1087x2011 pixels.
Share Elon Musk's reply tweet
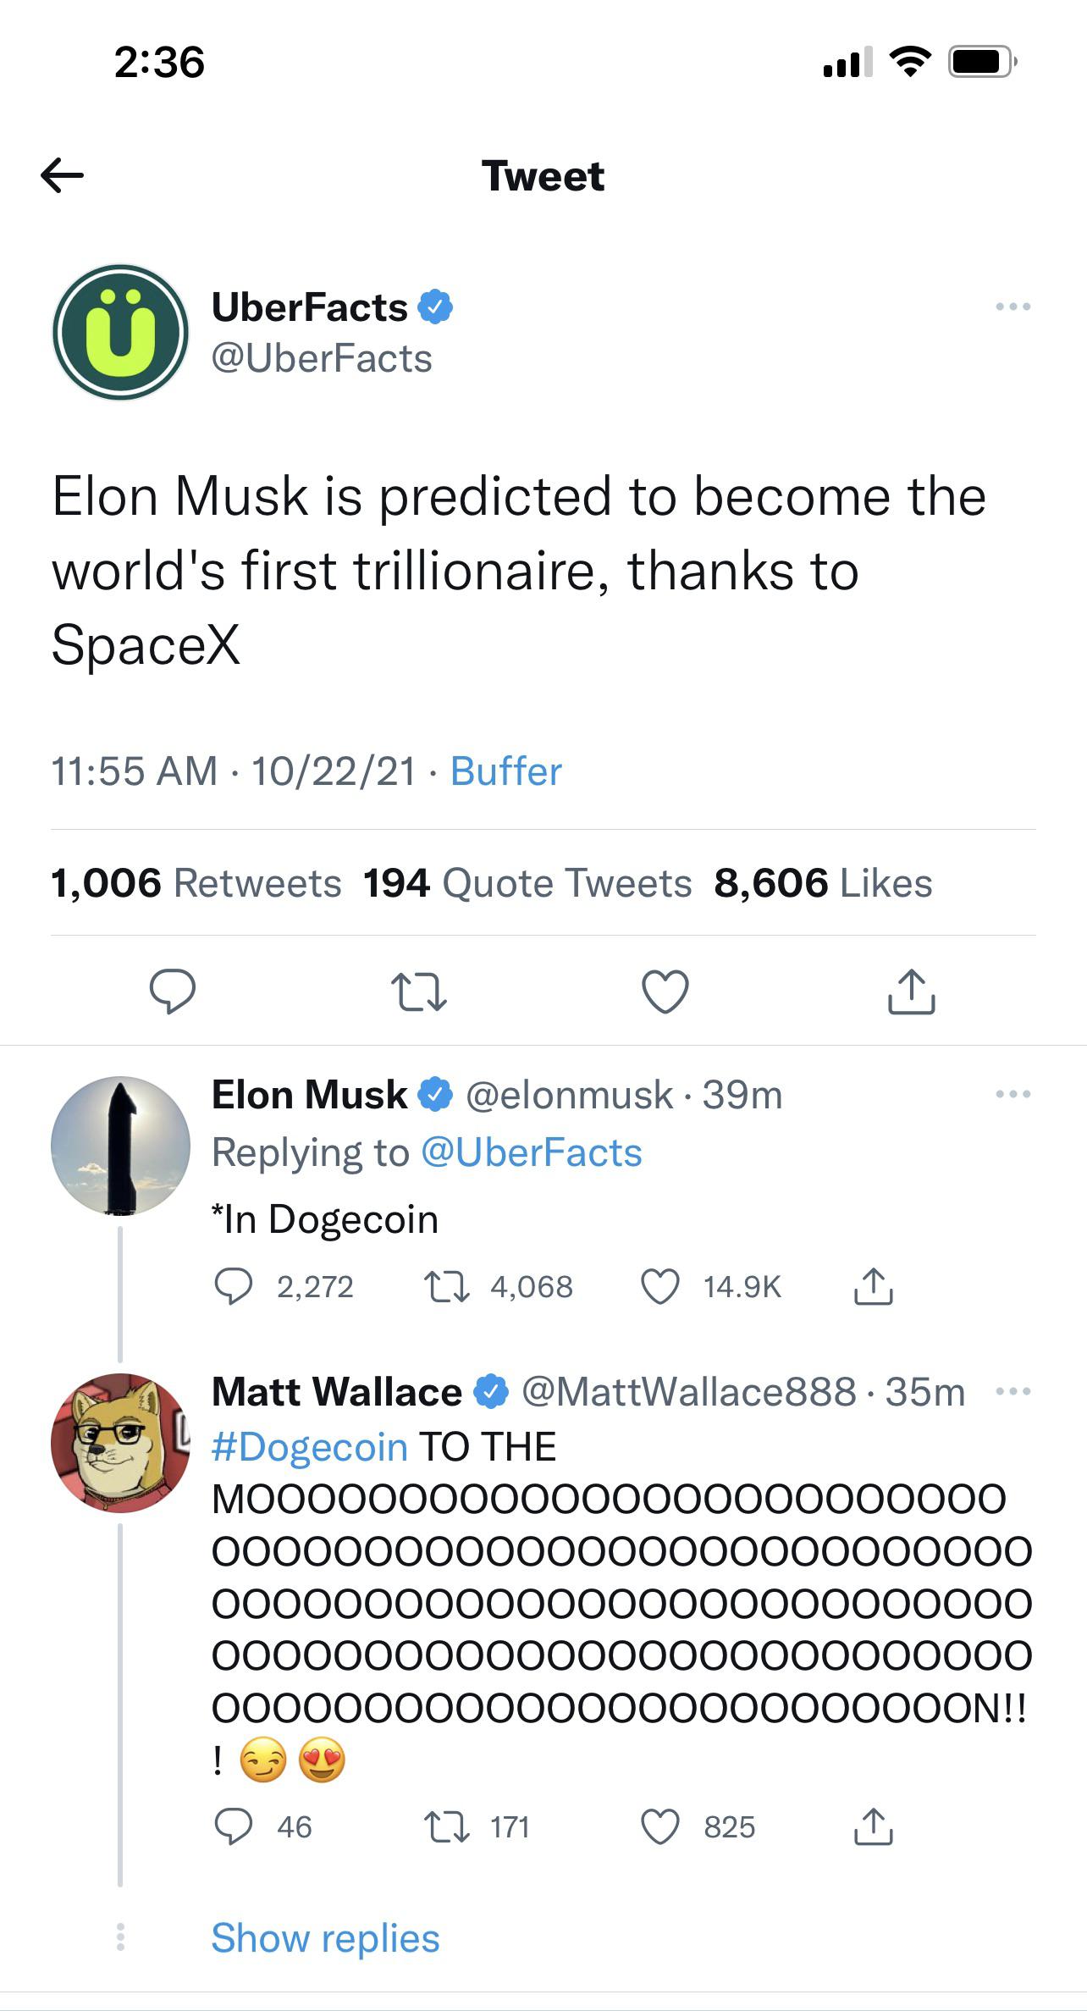coord(873,1286)
